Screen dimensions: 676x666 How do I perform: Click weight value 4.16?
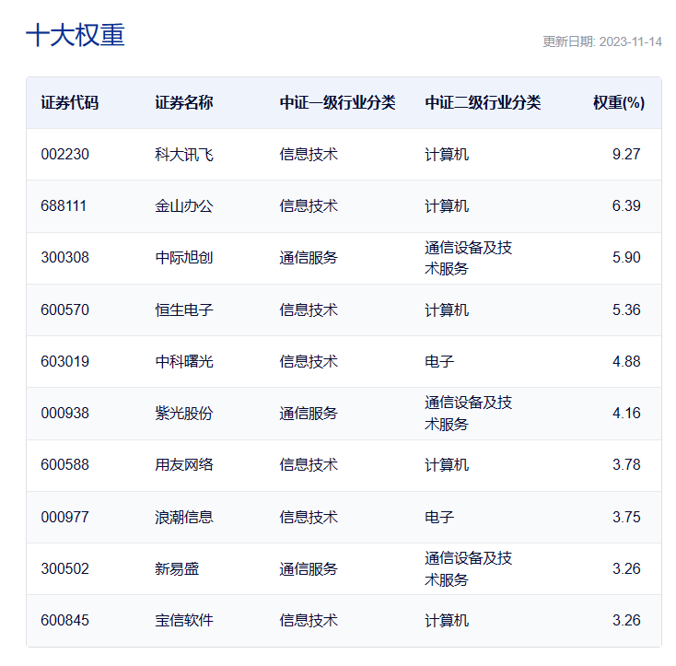tap(626, 413)
